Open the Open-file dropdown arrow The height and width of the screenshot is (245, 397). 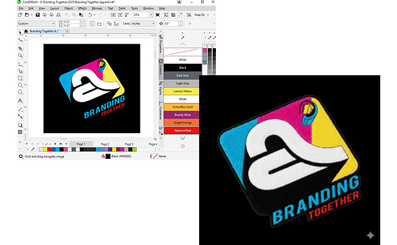point(32,15)
